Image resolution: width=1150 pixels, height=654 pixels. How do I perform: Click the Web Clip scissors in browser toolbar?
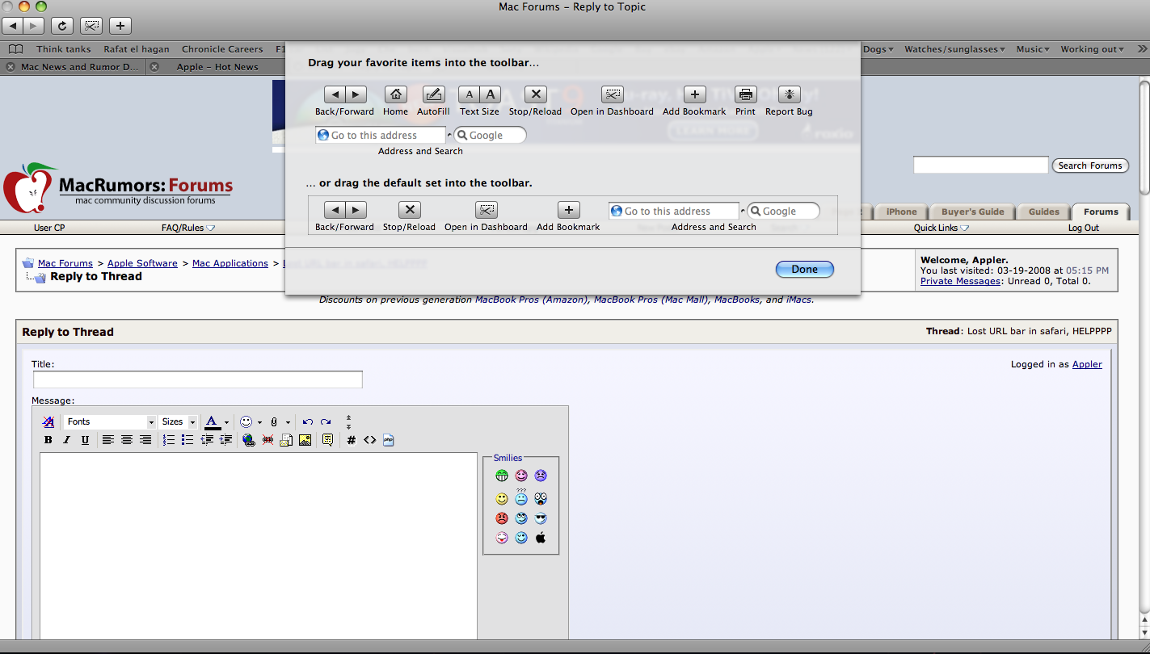91,26
